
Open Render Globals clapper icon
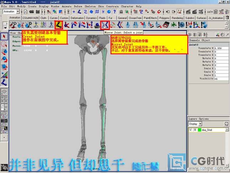tap(201, 12)
